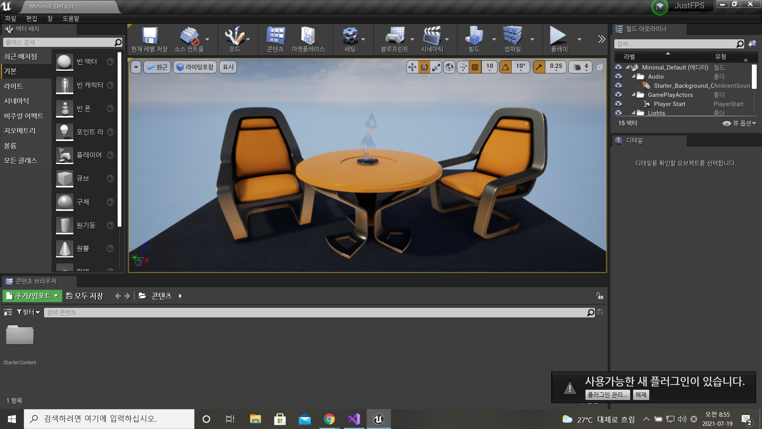The width and height of the screenshot is (762, 429).
Task: Click the Manage Plugins notification button
Action: (607, 395)
